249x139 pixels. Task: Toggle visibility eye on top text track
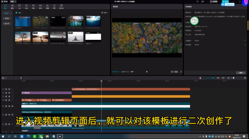[x=9, y=89]
